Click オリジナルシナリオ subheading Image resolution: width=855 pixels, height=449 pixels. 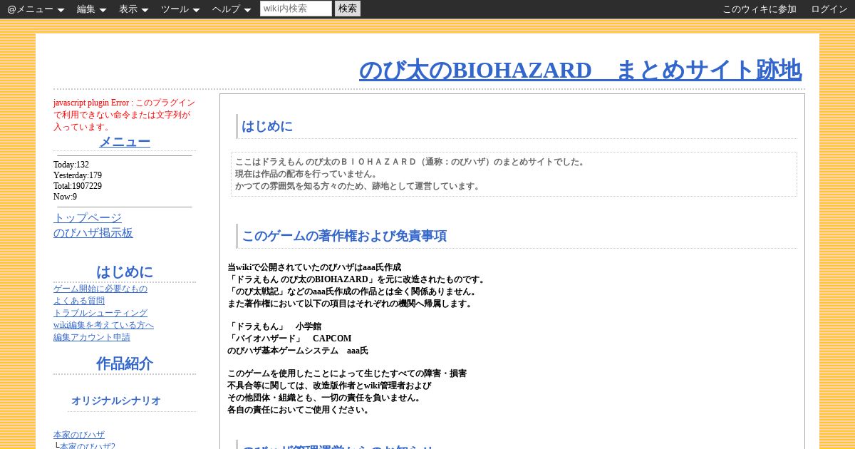pos(116,401)
